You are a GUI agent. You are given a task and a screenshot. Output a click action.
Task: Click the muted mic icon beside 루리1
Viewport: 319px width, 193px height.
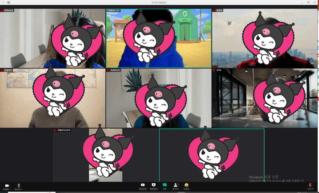[x=214, y=70]
